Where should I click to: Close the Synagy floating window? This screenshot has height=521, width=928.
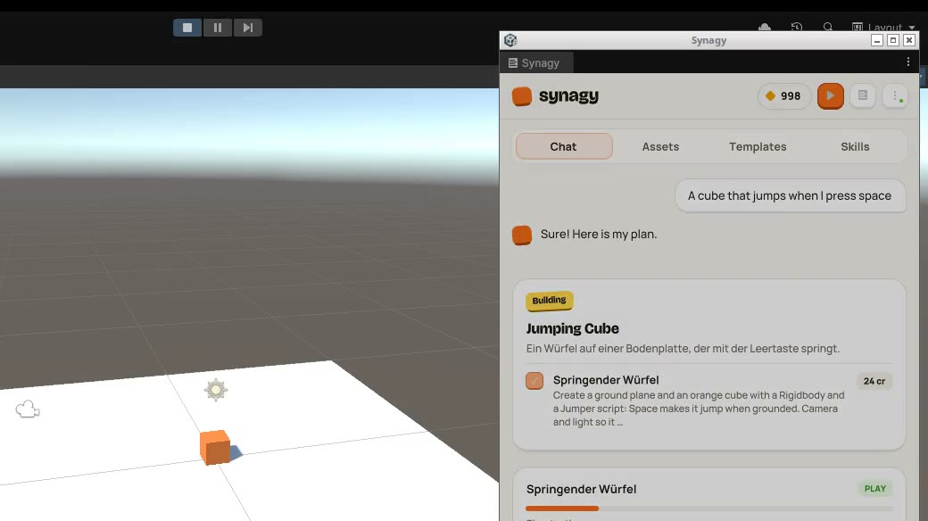pos(909,40)
